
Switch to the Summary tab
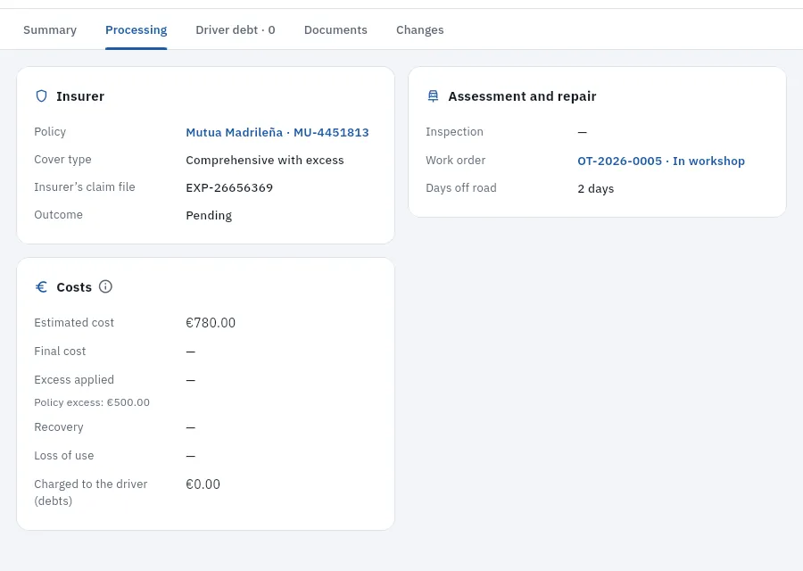(x=50, y=29)
